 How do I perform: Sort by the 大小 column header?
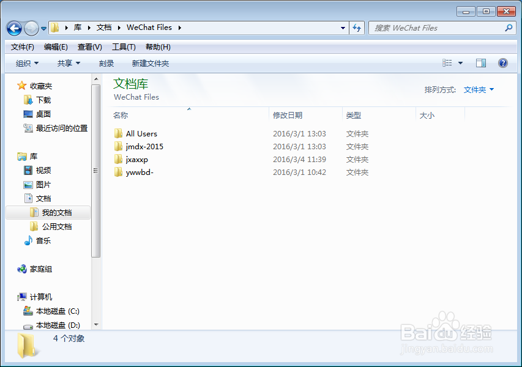(440, 115)
